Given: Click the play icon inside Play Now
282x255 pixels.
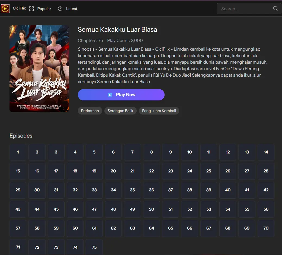Looking at the screenshot, I should 110,95.
